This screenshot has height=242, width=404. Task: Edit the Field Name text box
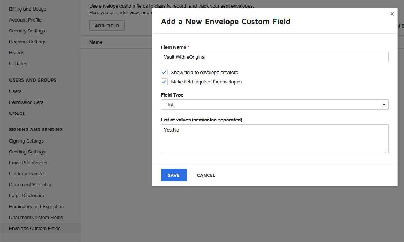pyautogui.click(x=275, y=57)
